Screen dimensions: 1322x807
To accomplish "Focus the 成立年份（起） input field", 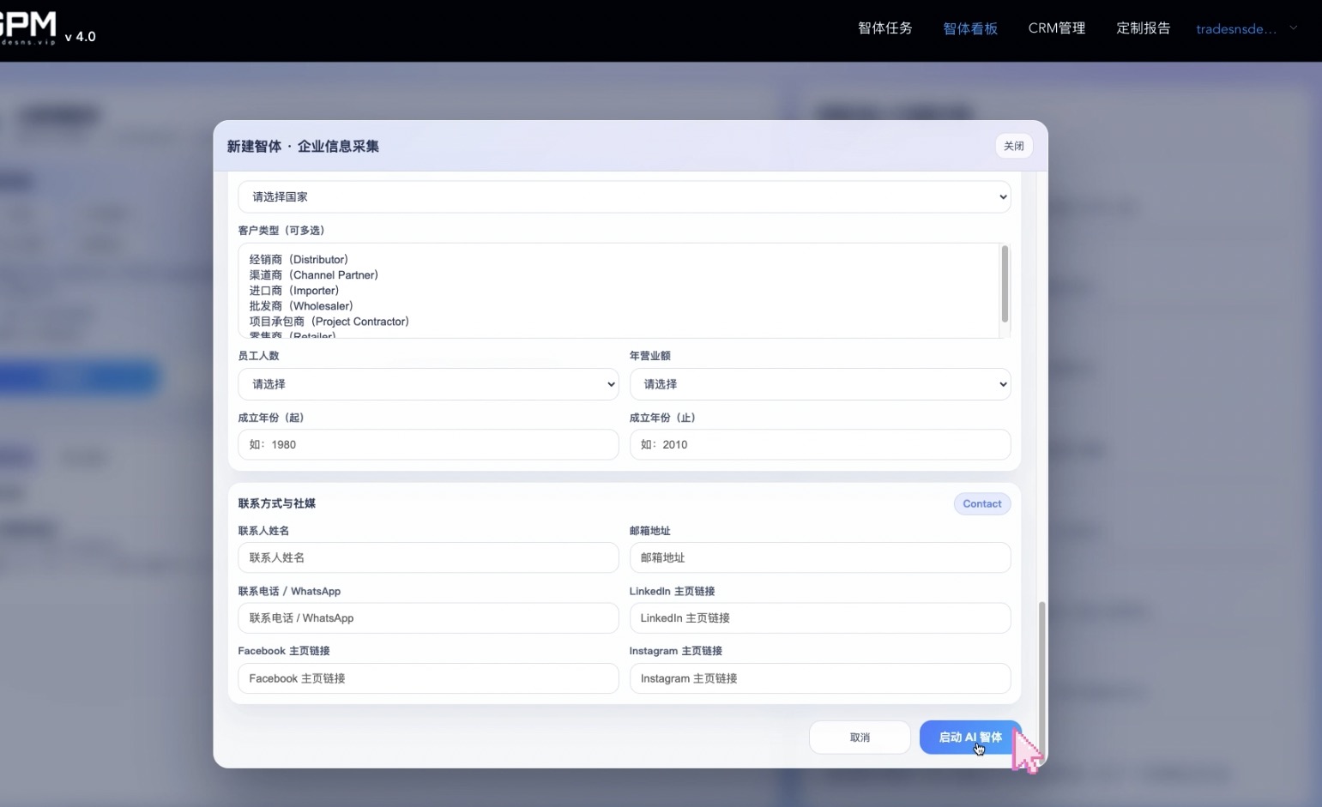I will 427,445.
